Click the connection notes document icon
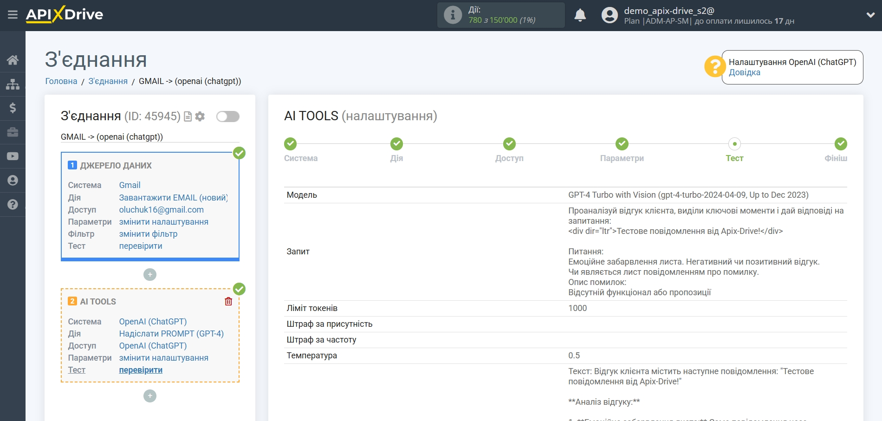Image resolution: width=882 pixels, height=421 pixels. (188, 117)
